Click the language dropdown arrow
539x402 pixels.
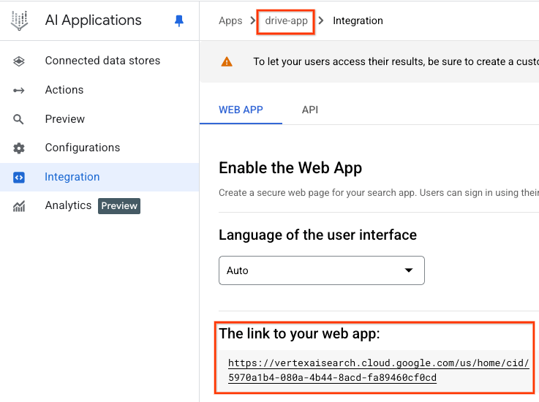[409, 270]
